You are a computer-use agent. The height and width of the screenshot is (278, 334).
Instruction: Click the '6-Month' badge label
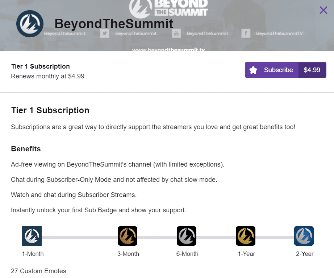point(187,254)
